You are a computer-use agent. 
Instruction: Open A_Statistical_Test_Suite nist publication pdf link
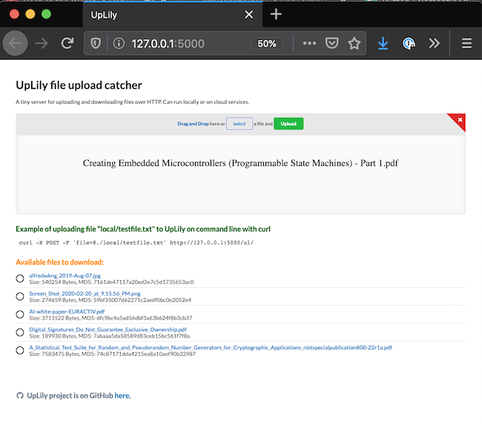(x=211, y=348)
